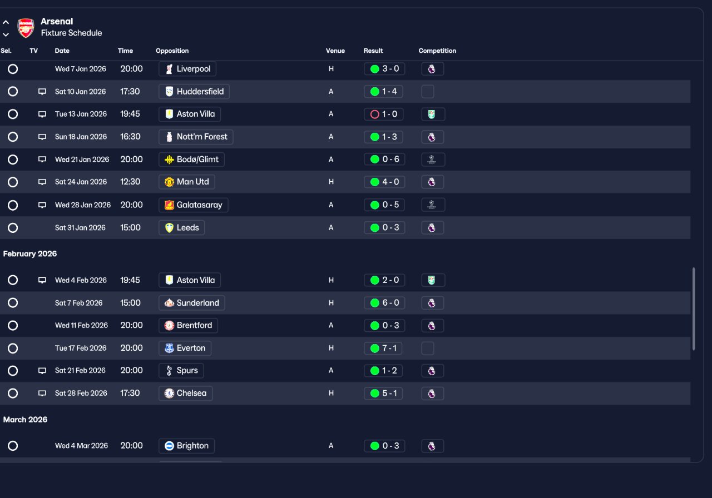Viewport: 712px width, 498px height.
Task: Click Premier League icon on Brighton row
Action: [432, 446]
